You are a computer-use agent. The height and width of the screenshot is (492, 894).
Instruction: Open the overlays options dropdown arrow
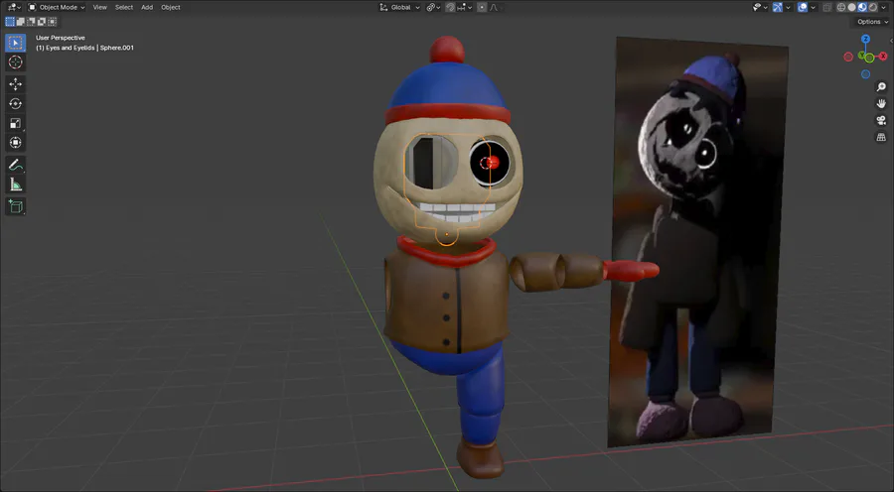pos(813,7)
